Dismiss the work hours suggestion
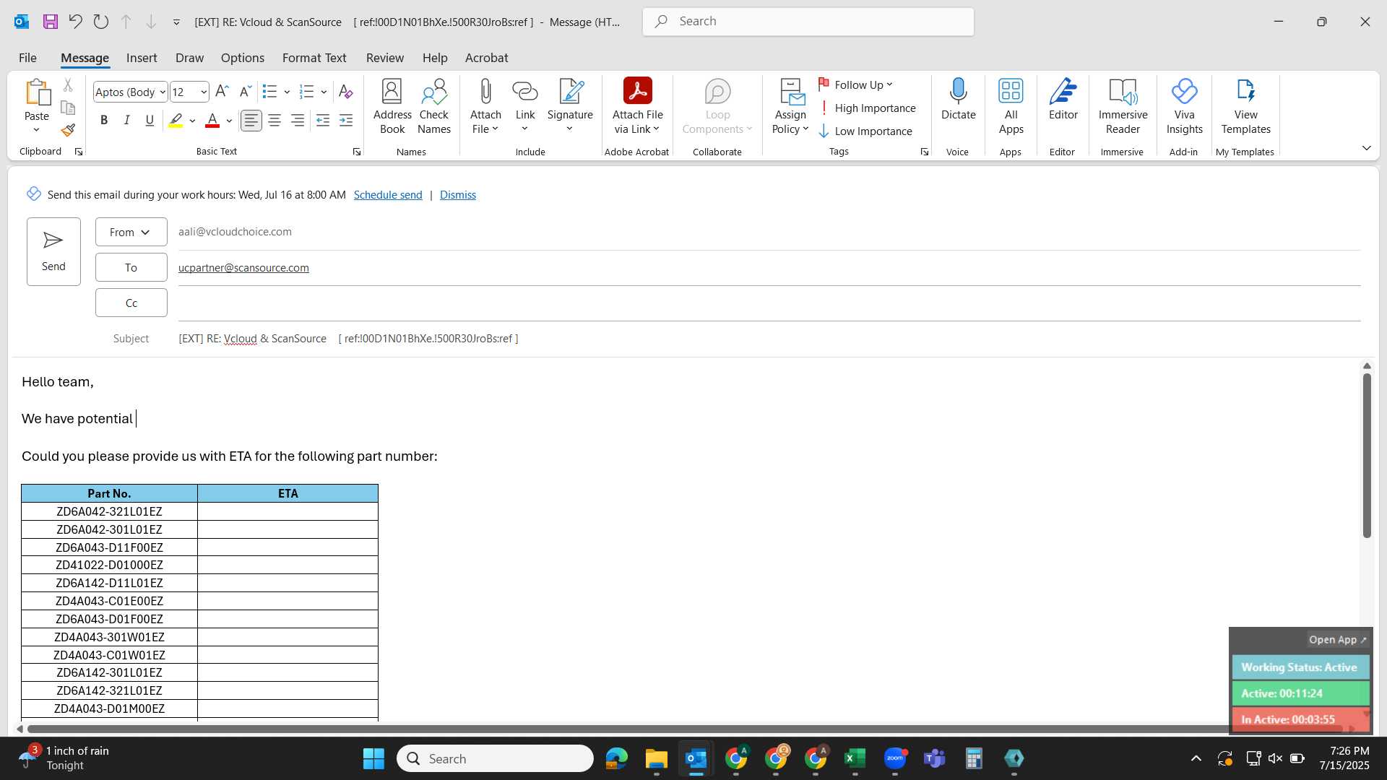 [458, 195]
